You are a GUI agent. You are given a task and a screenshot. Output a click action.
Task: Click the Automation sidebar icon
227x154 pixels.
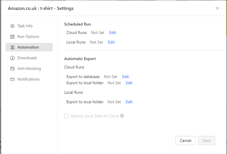[x=12, y=47]
